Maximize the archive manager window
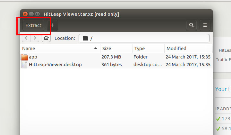This screenshot has height=135, width=231. [38, 14]
